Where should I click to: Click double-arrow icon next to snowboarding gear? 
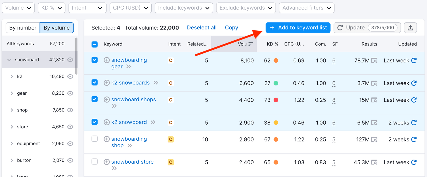[129, 67]
